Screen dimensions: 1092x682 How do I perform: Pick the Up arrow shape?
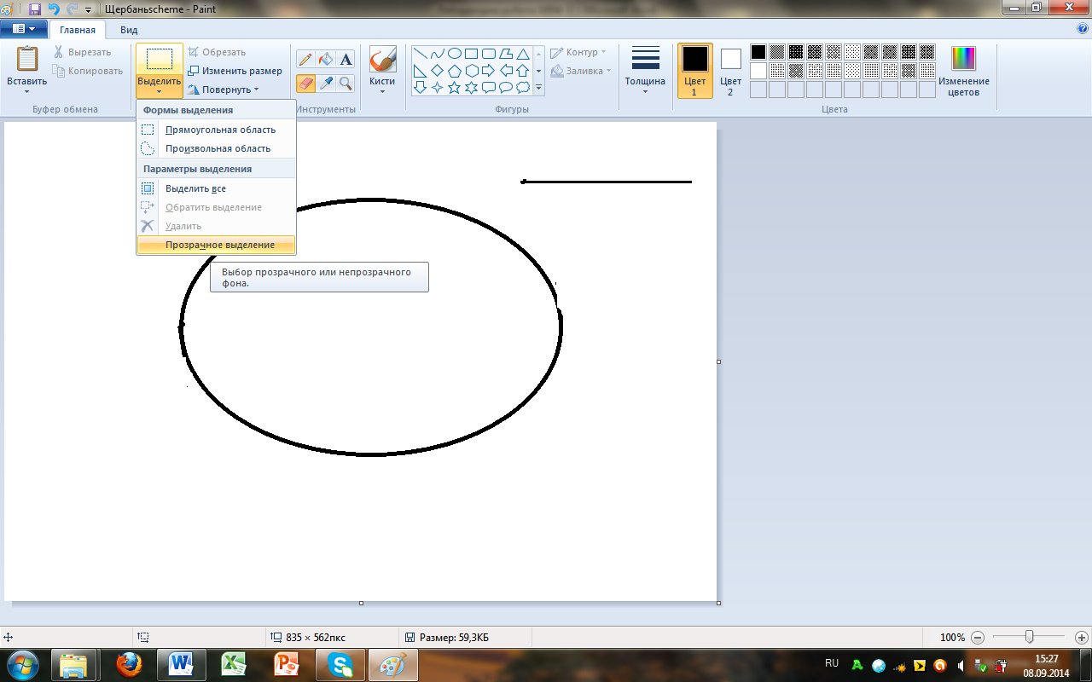[x=523, y=71]
